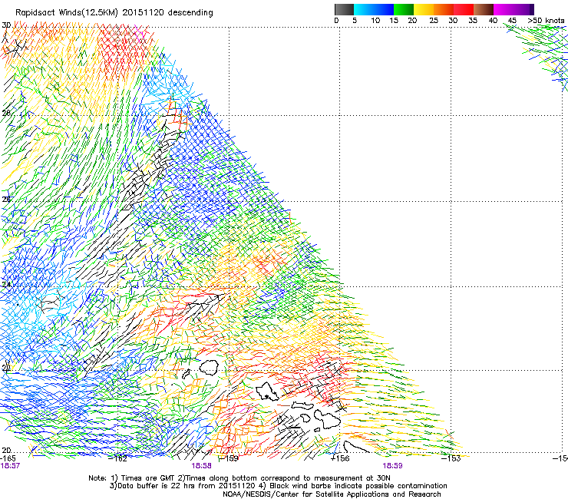568x499 pixels.
Task: Click the gray 0-5 knots legend segment
Action: click(x=344, y=9)
